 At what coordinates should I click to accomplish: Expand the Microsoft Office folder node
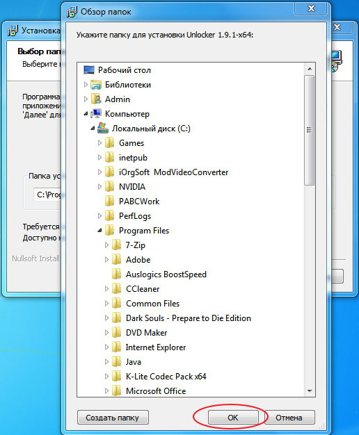pyautogui.click(x=106, y=391)
